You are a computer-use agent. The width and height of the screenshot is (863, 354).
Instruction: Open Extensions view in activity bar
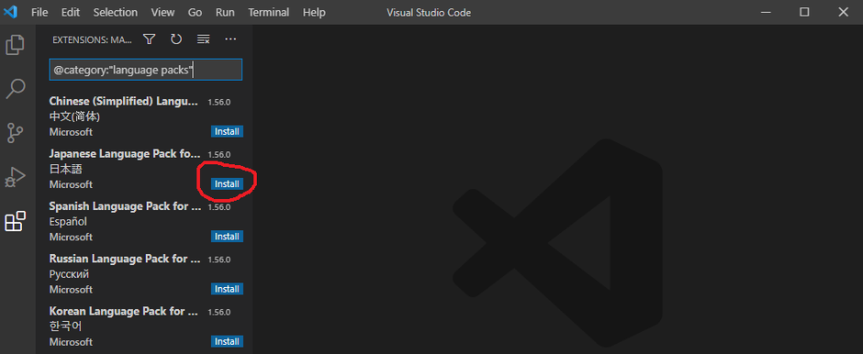pyautogui.click(x=15, y=221)
